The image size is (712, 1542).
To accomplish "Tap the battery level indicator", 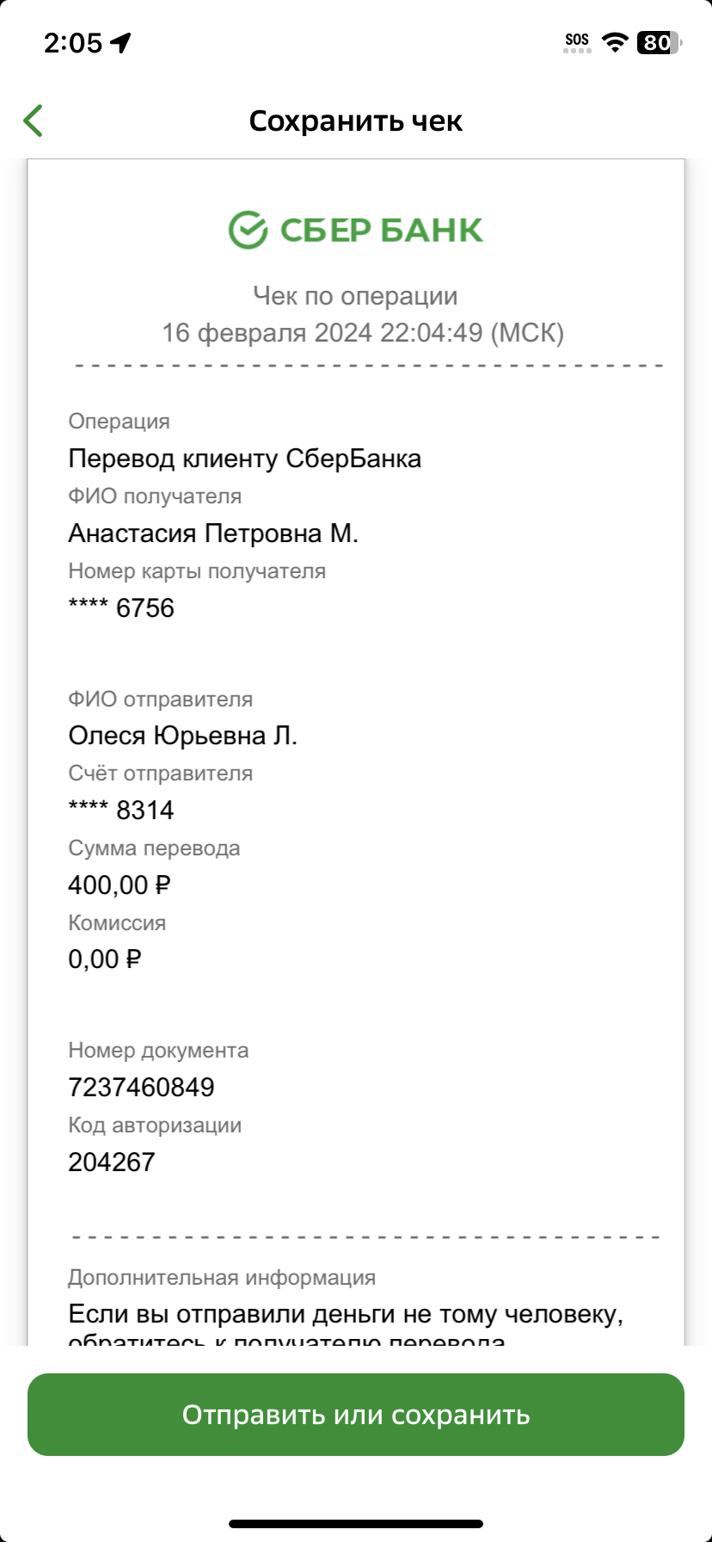I will pos(659,42).
